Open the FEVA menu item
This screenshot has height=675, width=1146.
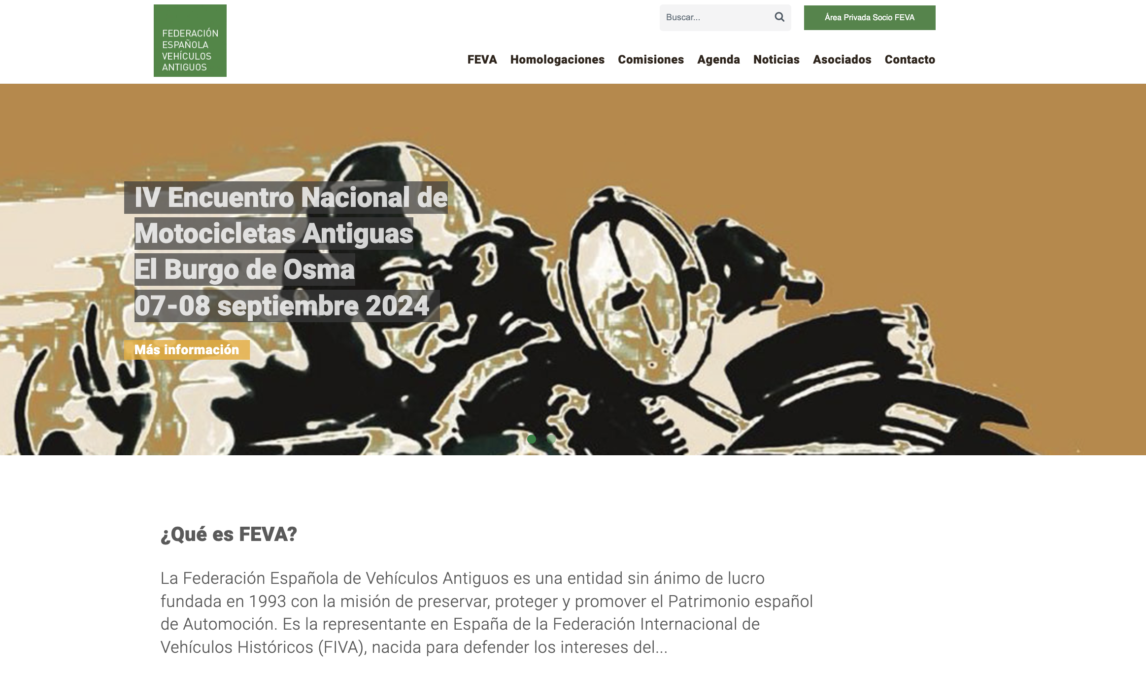482,60
